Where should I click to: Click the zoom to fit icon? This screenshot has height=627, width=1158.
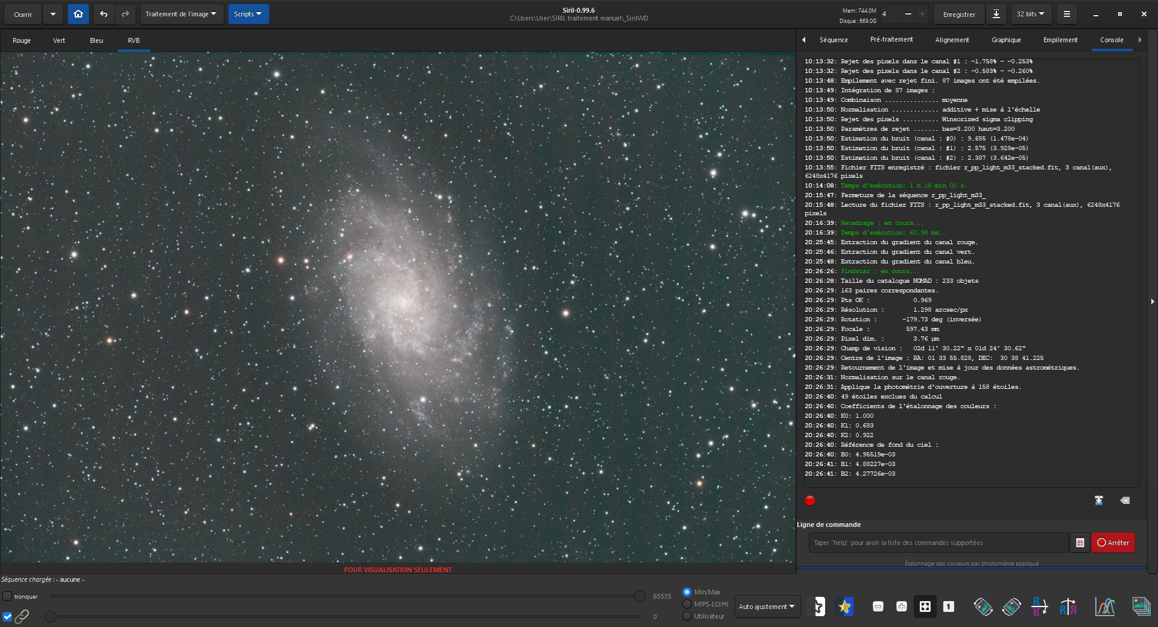coord(925,607)
